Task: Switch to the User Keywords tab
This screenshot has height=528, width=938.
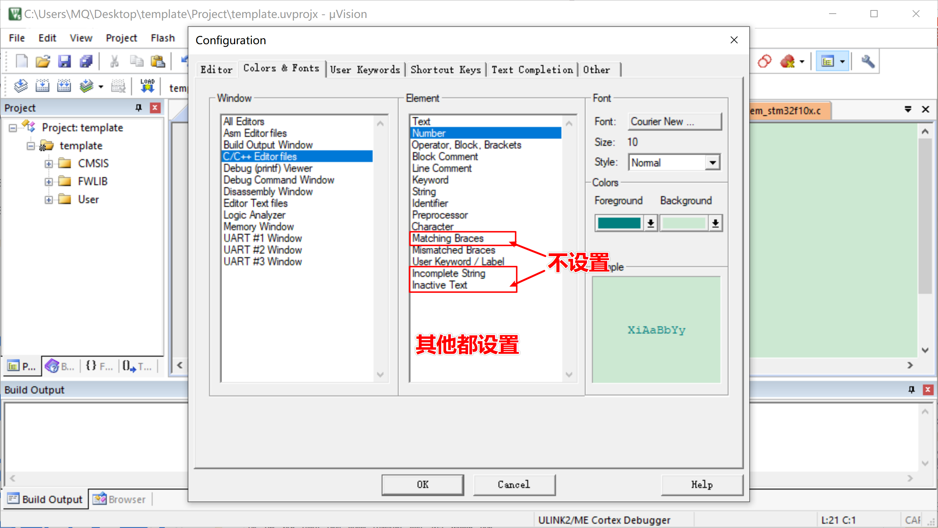Action: point(365,70)
